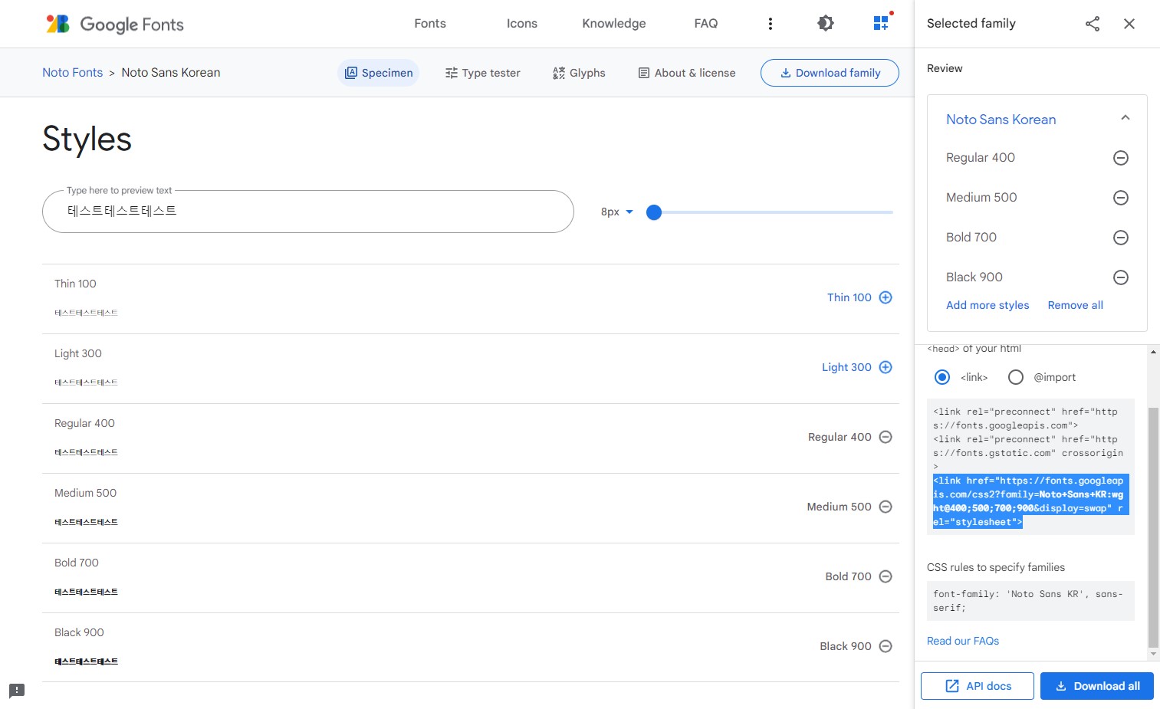This screenshot has width=1160, height=709.
Task: Go to Noto Fonts breadcrumb link
Action: click(72, 73)
